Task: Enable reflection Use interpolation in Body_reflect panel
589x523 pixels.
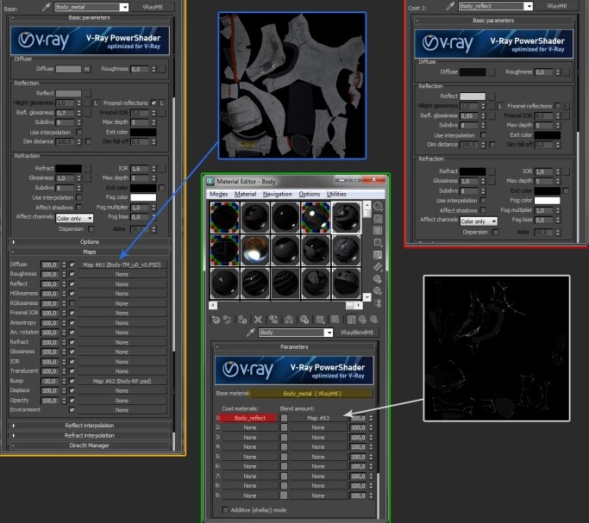Action: [x=483, y=135]
